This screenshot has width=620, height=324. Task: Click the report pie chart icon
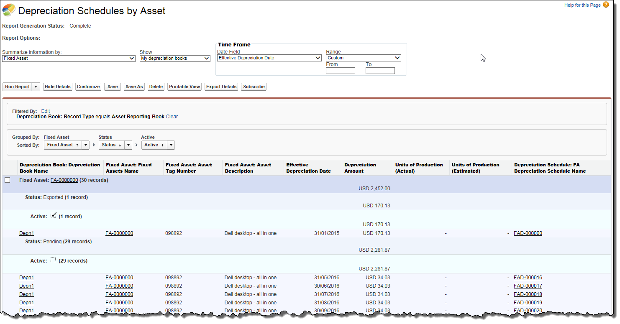pos(9,10)
